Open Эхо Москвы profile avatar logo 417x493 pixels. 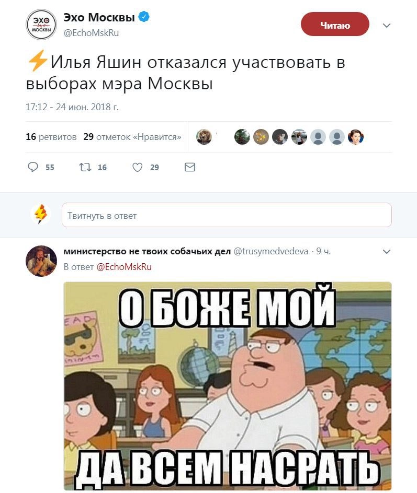pos(41,25)
